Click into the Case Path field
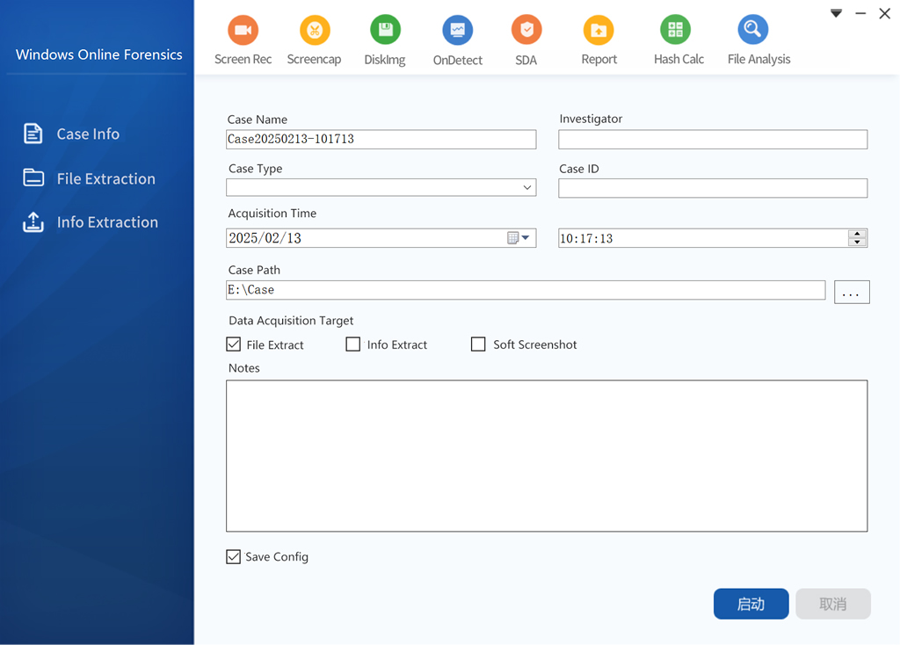 point(526,290)
